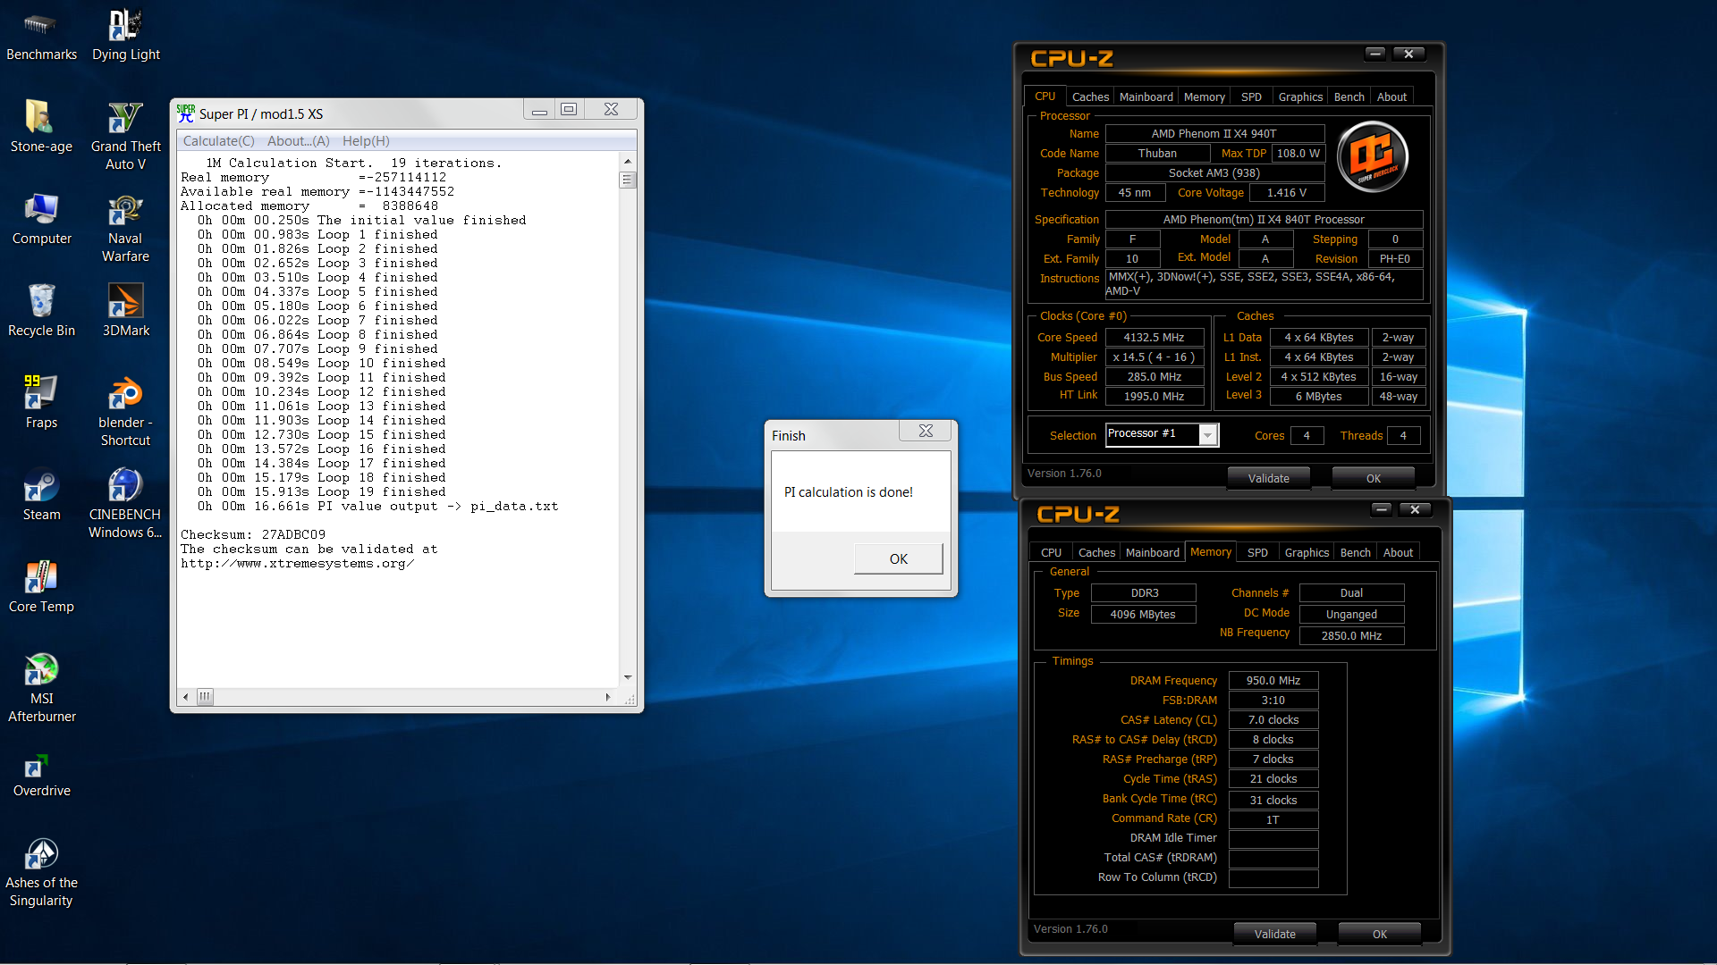Viewport: 1717px width, 965px height.
Task: Click the NB Frequency 2850.0 MHz value
Action: click(x=1350, y=635)
